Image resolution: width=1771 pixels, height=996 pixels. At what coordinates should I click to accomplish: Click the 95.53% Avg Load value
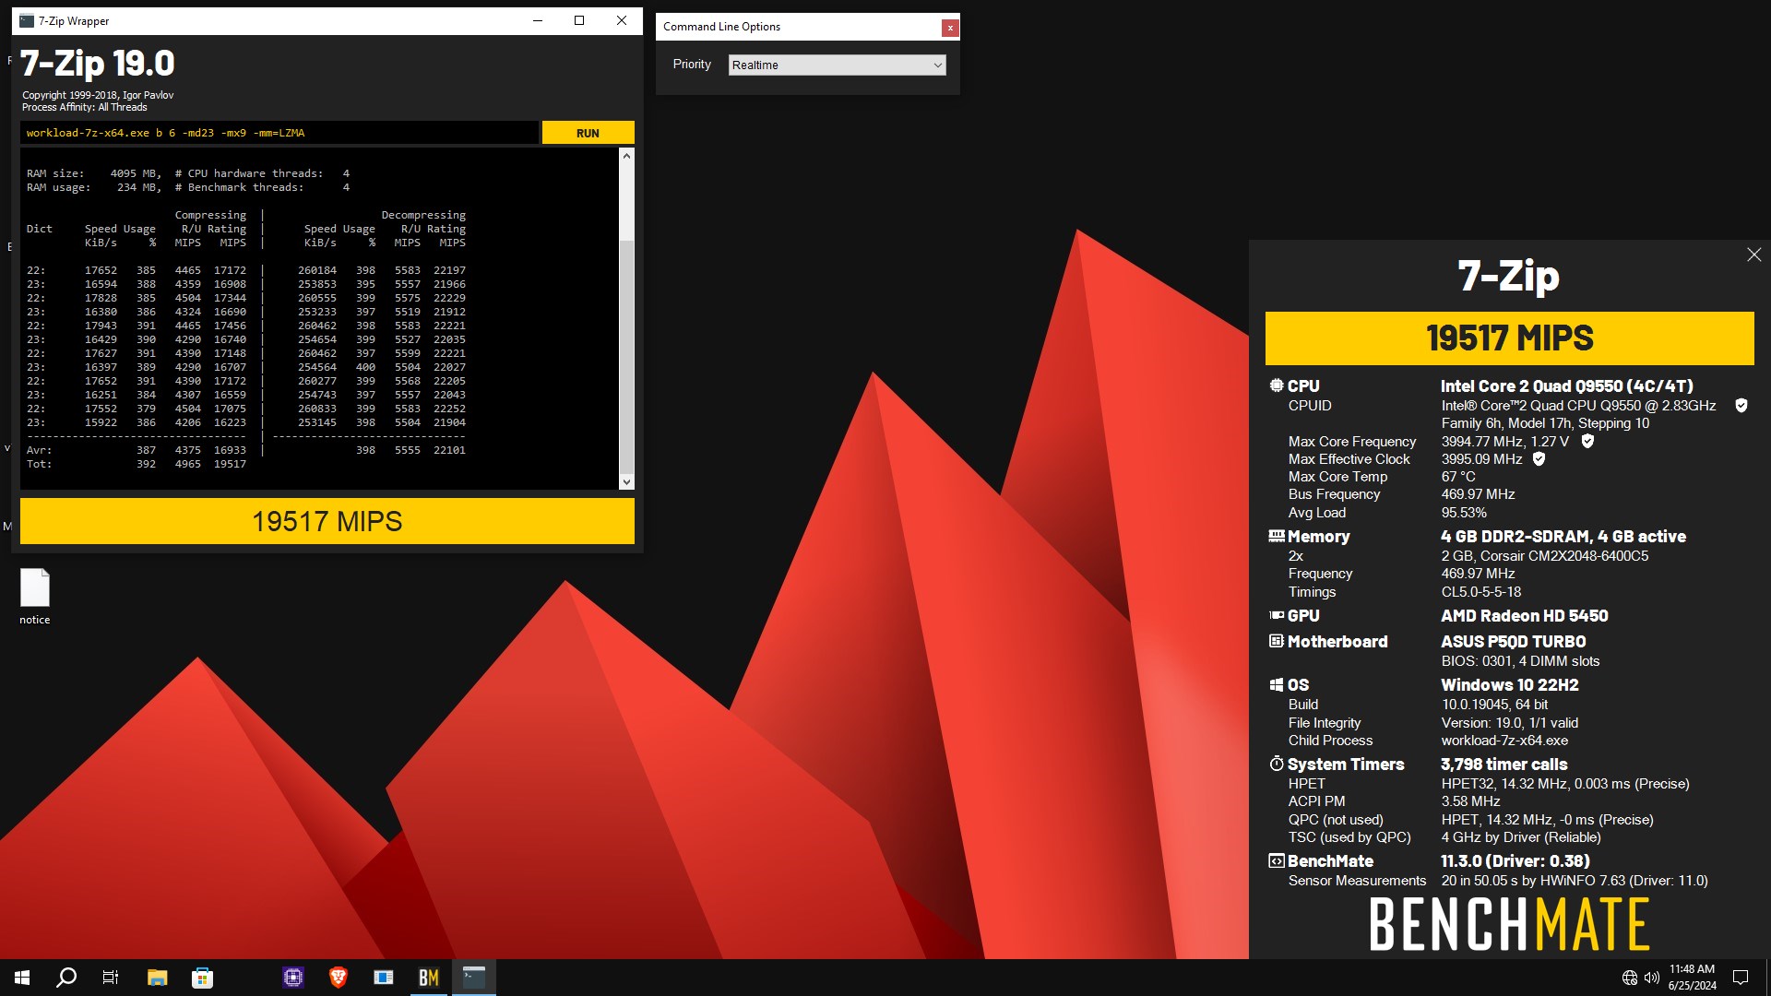click(x=1464, y=513)
